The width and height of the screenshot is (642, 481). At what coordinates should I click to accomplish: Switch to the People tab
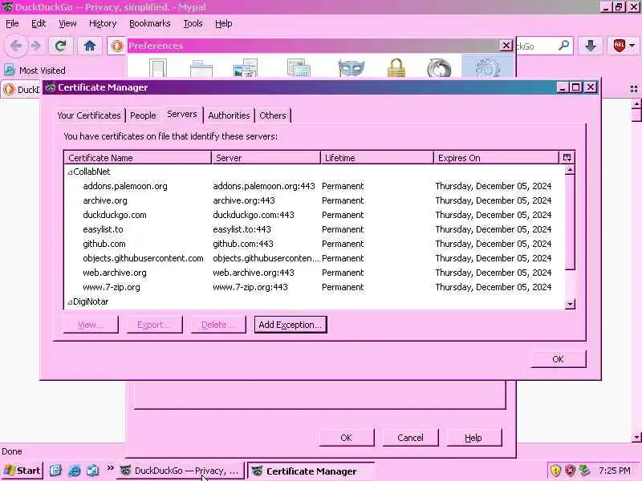pyautogui.click(x=143, y=115)
